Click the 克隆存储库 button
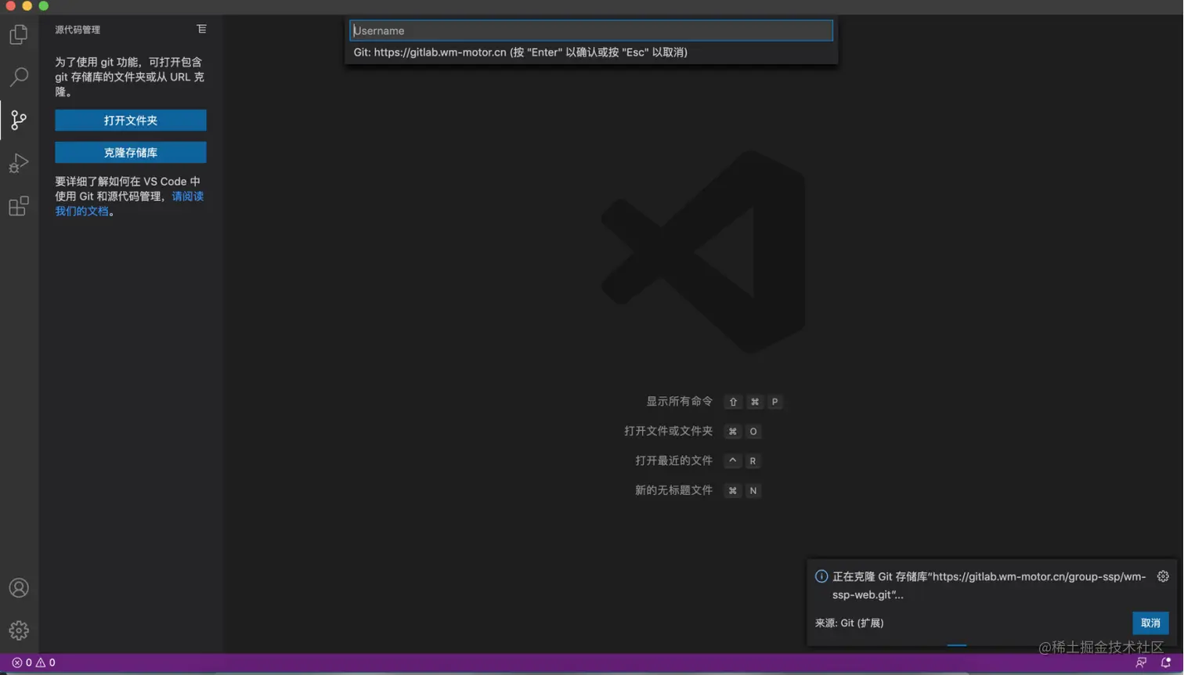1184x675 pixels. 131,153
